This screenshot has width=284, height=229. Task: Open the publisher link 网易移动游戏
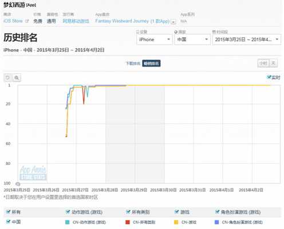point(76,21)
